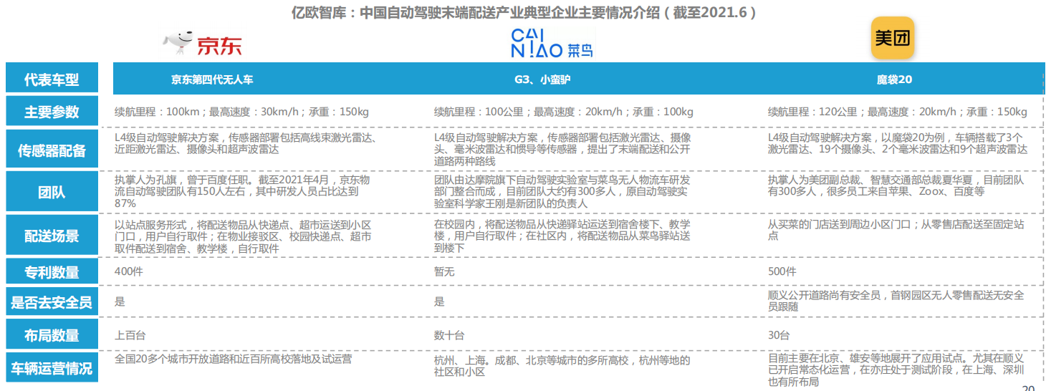The image size is (1046, 391).
Task: Click JD sensor text mentioning 高线束激光雷达
Action: pos(246,143)
